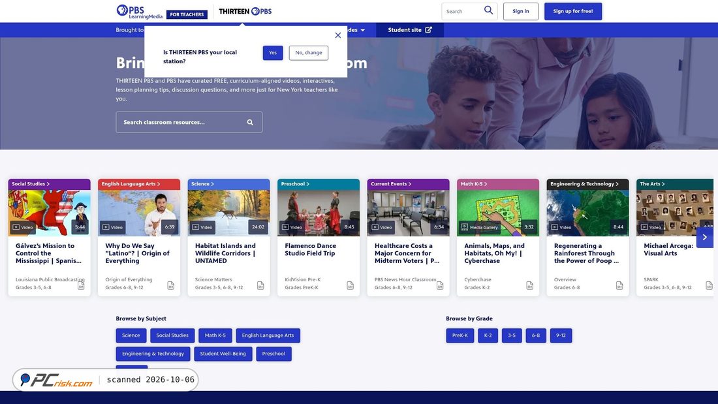Open Animals, Maps, and Habitats media gallery thumbnail
Viewport: 718px width, 404px height.
point(498,213)
